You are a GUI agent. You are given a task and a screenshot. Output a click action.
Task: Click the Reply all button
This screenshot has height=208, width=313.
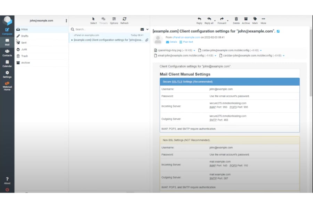[x=209, y=19]
